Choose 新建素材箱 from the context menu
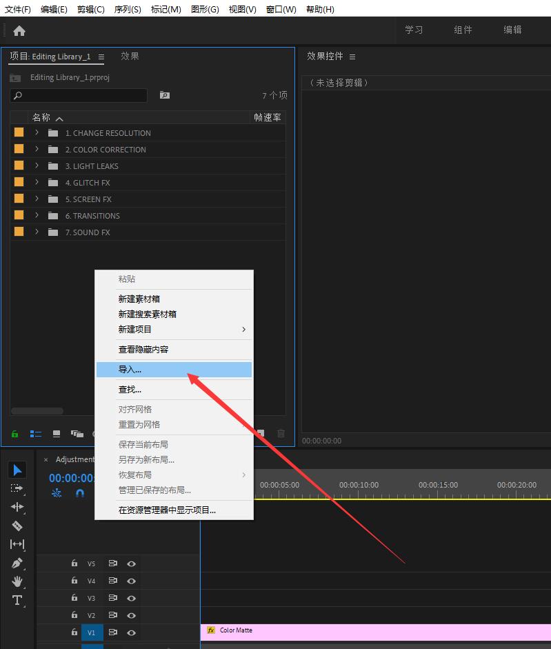The height and width of the screenshot is (649, 551). 174,299
